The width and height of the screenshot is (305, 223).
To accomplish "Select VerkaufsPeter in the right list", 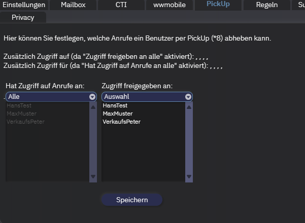I will 121,122.
